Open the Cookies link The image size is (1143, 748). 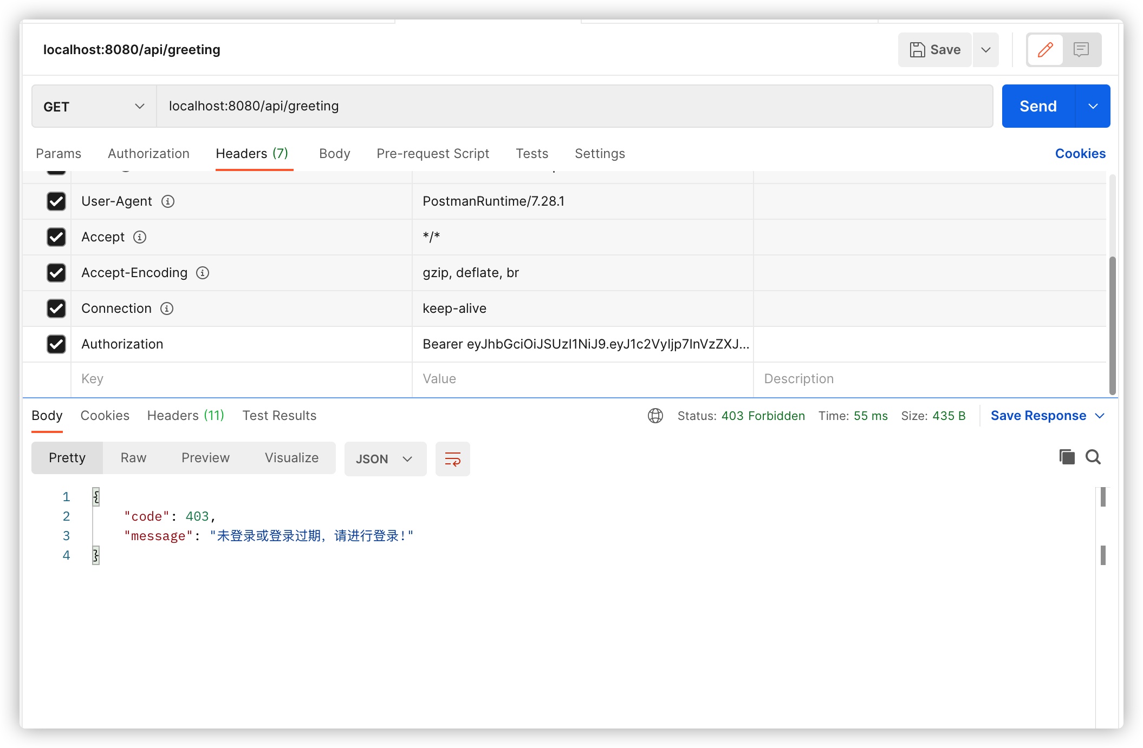click(x=1080, y=154)
